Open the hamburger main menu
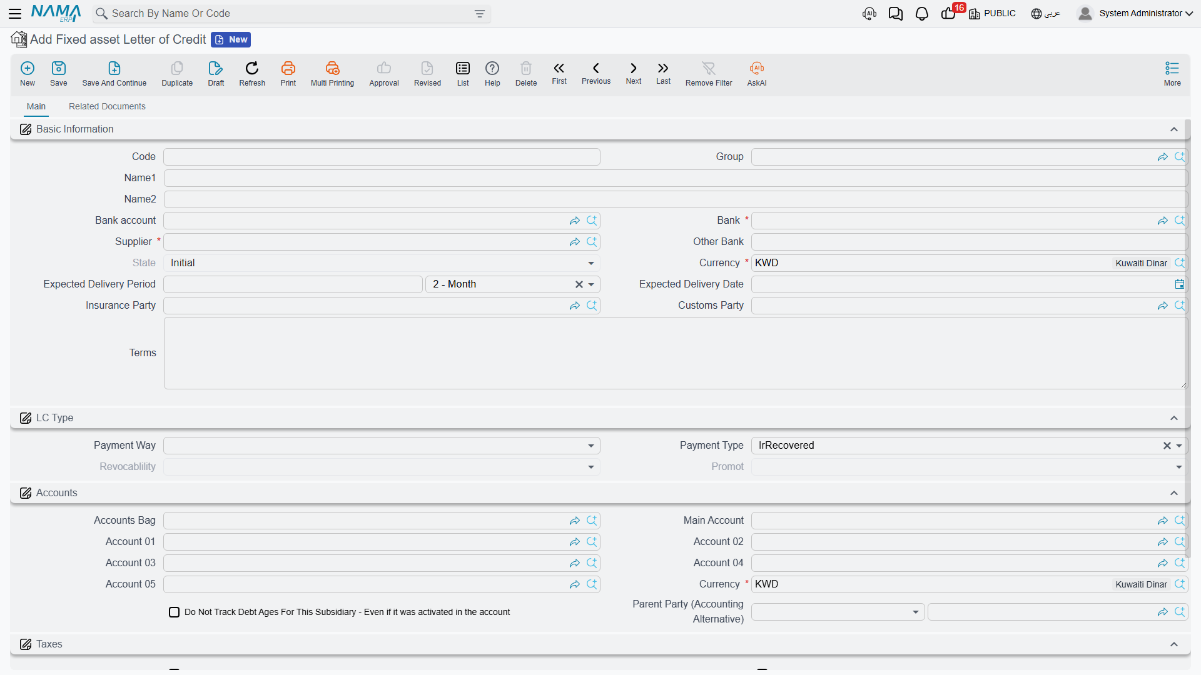 point(15,13)
